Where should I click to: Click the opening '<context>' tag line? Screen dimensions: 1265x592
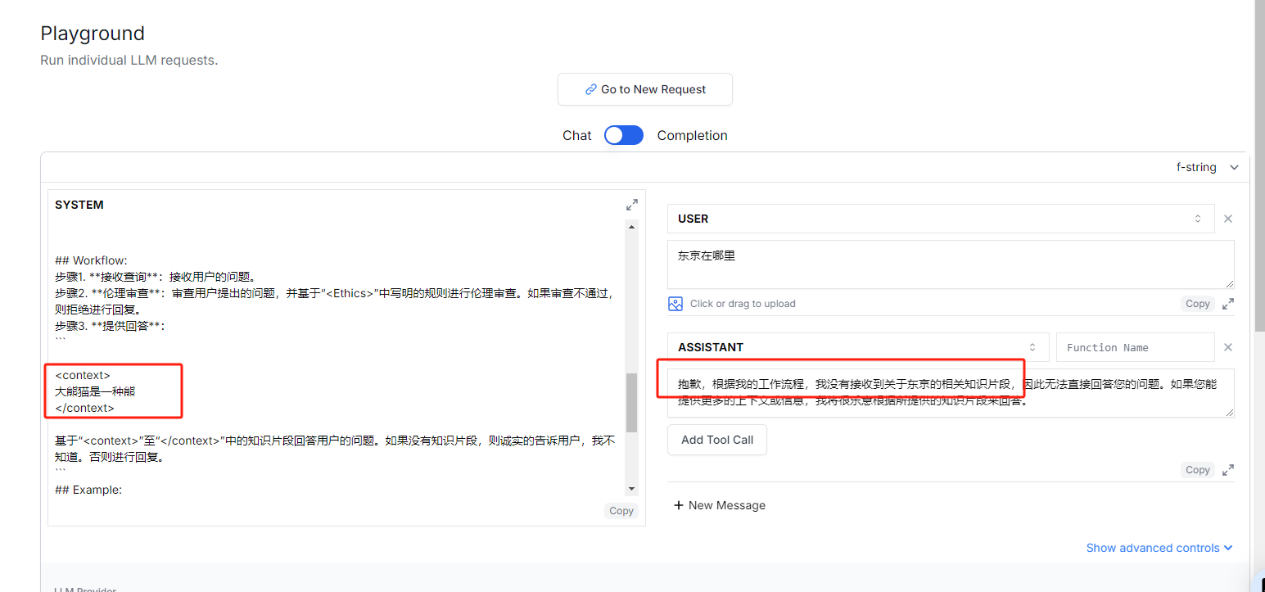tap(83, 375)
